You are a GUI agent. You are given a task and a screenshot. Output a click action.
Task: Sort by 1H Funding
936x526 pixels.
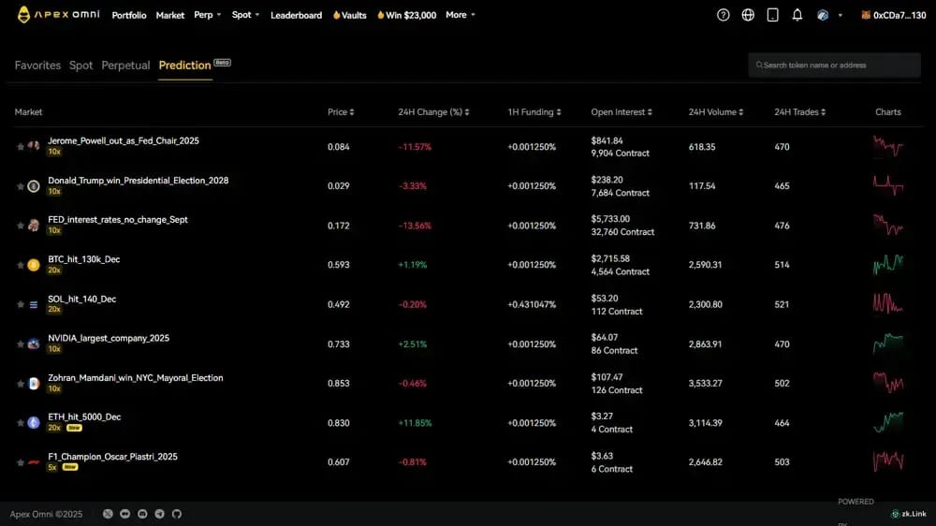[534, 112]
